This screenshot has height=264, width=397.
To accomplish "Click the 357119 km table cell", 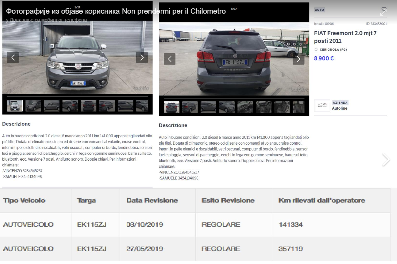I will (x=290, y=249).
